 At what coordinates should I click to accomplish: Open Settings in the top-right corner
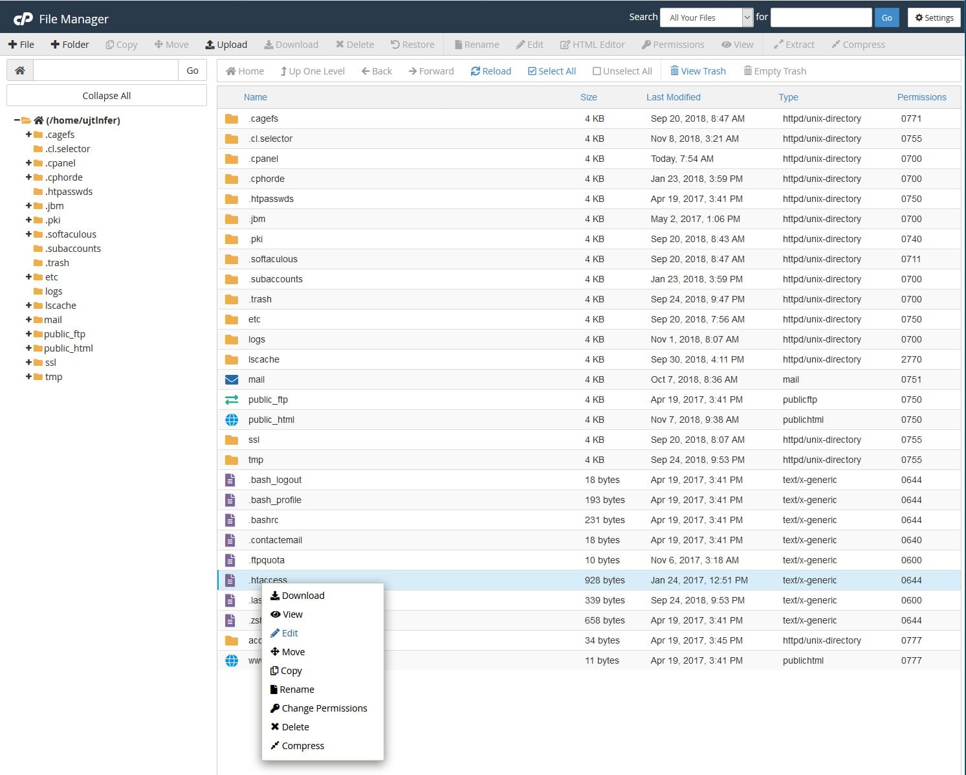(934, 17)
